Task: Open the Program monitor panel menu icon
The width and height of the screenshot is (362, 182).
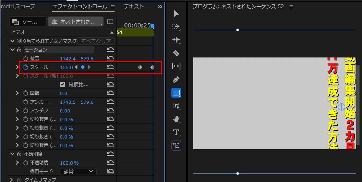Action: 291,7
